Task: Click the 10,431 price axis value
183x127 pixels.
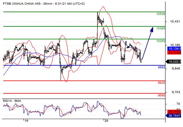Action: (175, 21)
